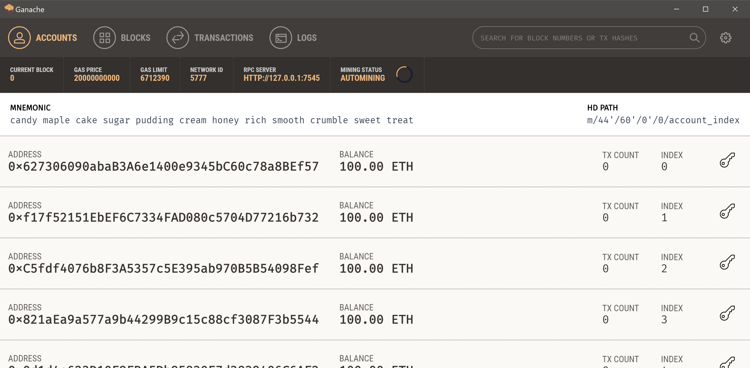750x368 pixels.
Task: Click the settings gear icon
Action: [725, 38]
